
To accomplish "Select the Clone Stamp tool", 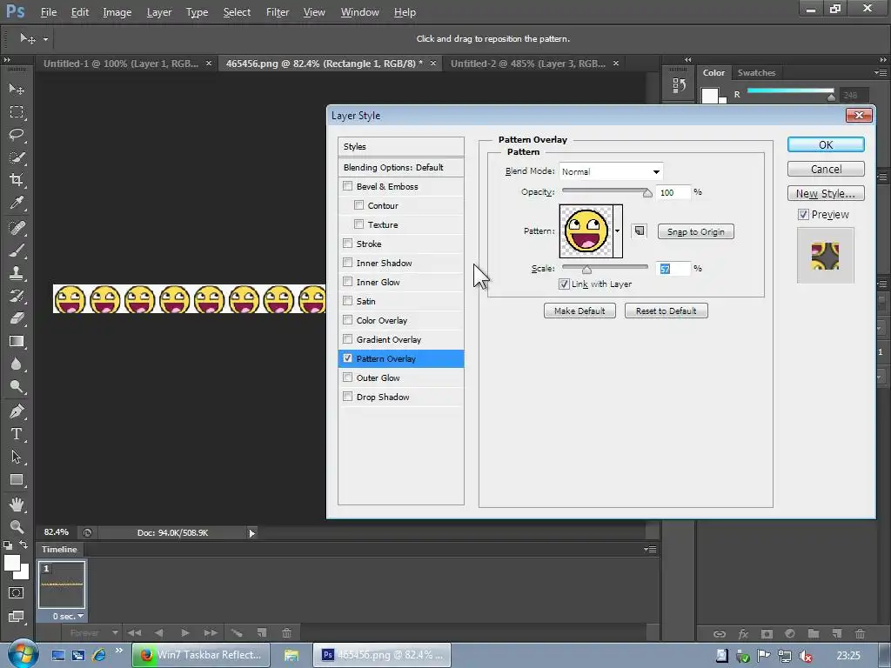I will coord(17,273).
